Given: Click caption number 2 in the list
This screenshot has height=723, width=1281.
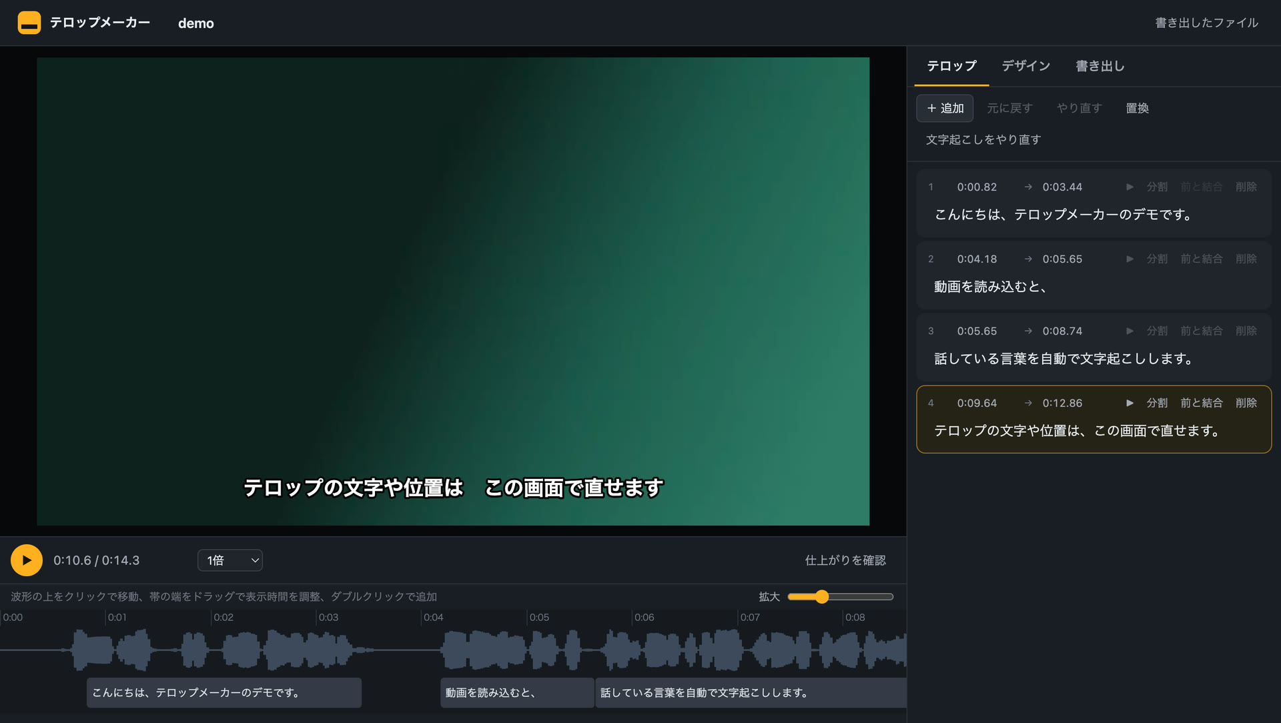Looking at the screenshot, I should point(931,259).
